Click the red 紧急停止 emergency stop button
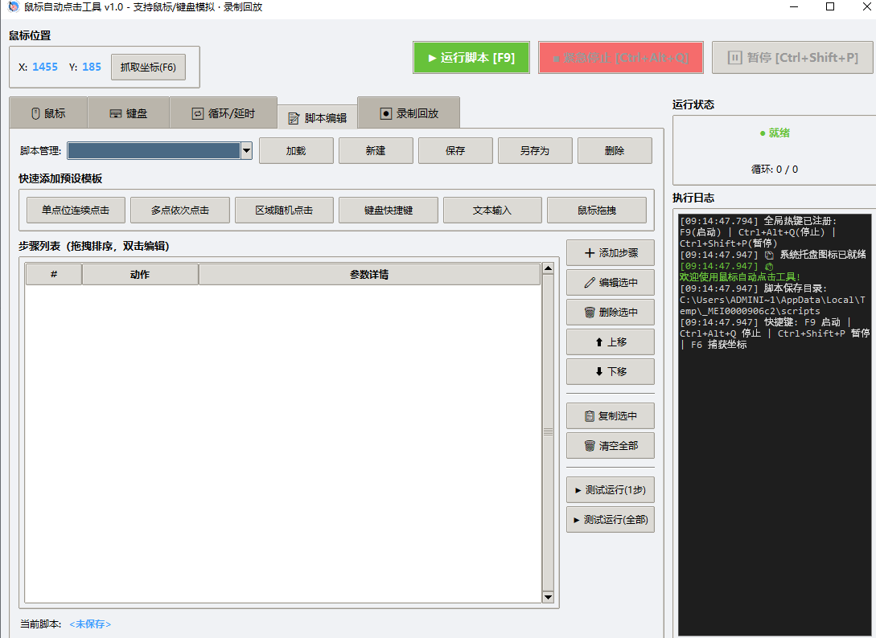The width and height of the screenshot is (876, 638). (621, 58)
